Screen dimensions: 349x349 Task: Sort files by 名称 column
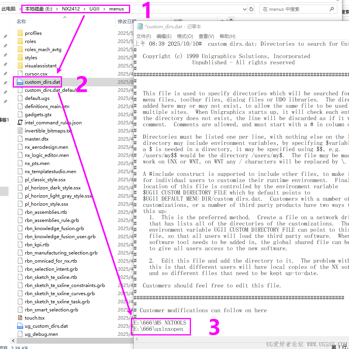click(x=21, y=22)
